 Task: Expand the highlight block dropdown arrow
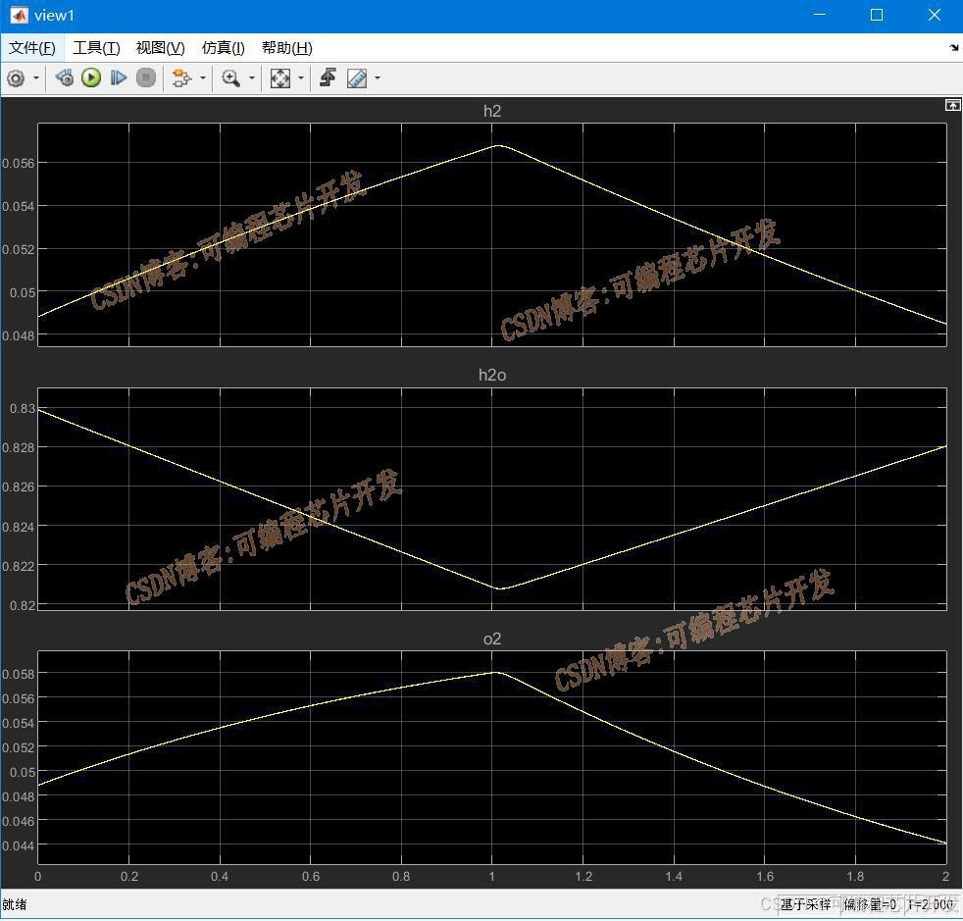(x=203, y=78)
